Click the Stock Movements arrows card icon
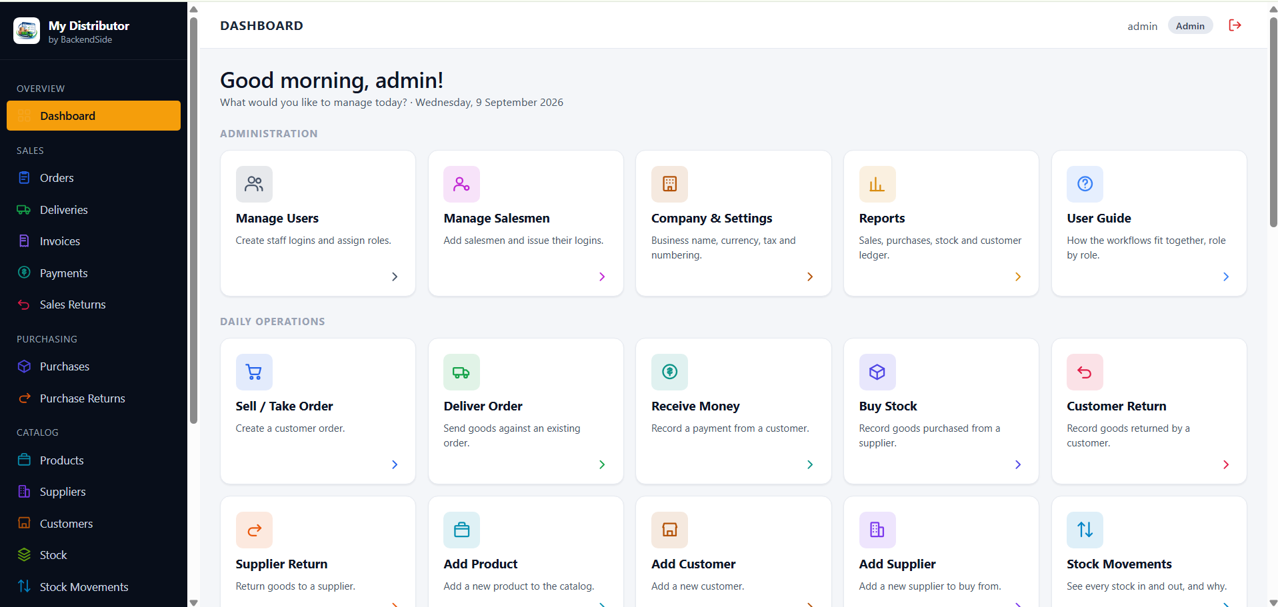The image size is (1278, 607). pyautogui.click(x=1085, y=530)
